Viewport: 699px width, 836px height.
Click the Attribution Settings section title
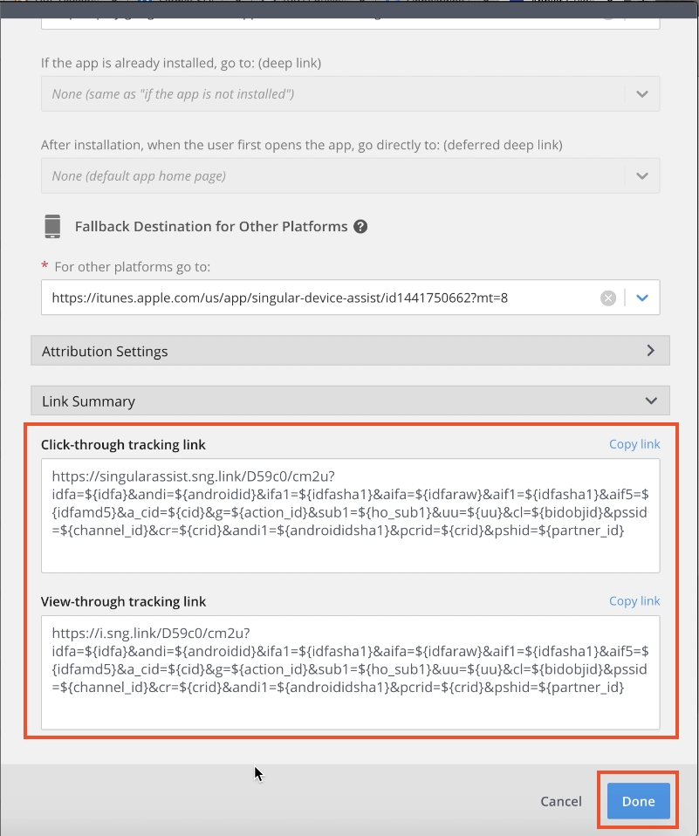(105, 352)
